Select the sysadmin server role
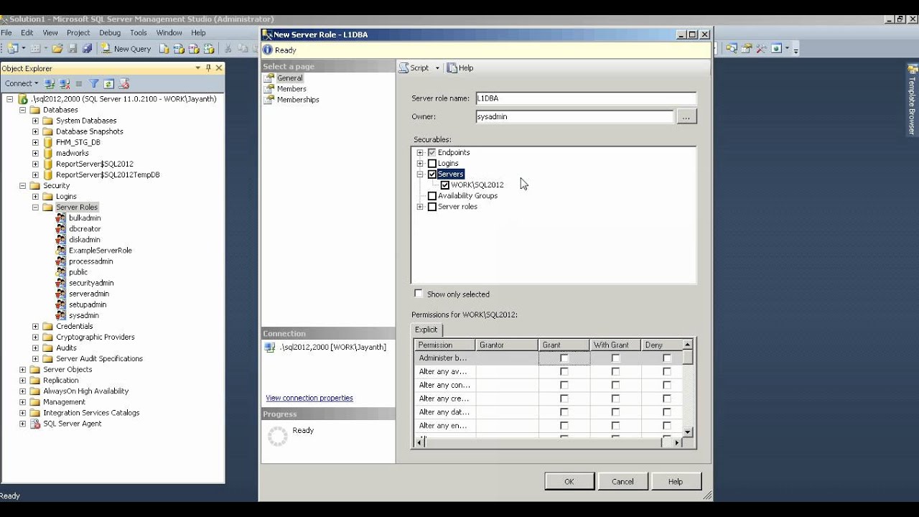Viewport: 919px width, 517px height. tap(83, 315)
